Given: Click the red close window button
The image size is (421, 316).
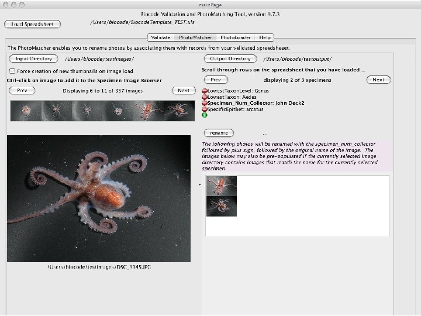Looking at the screenshot, I should [5, 5].
